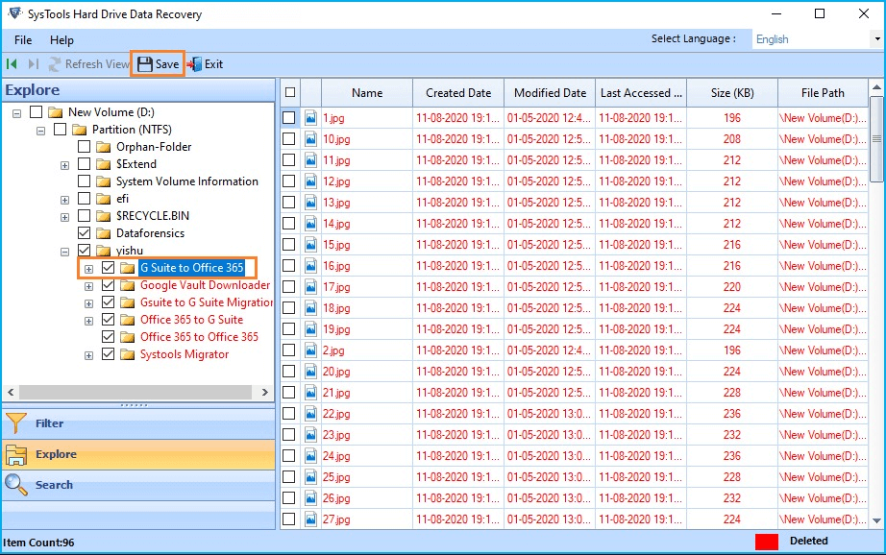Expand the $RECYCLE.BIN folder node
The height and width of the screenshot is (555, 886).
(x=65, y=217)
